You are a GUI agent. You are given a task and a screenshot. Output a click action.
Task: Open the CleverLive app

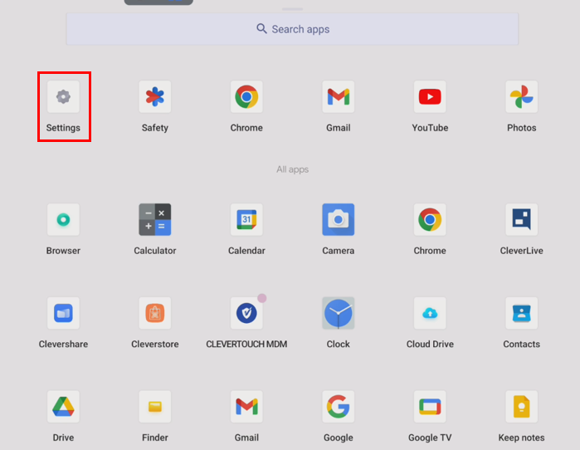(x=521, y=220)
